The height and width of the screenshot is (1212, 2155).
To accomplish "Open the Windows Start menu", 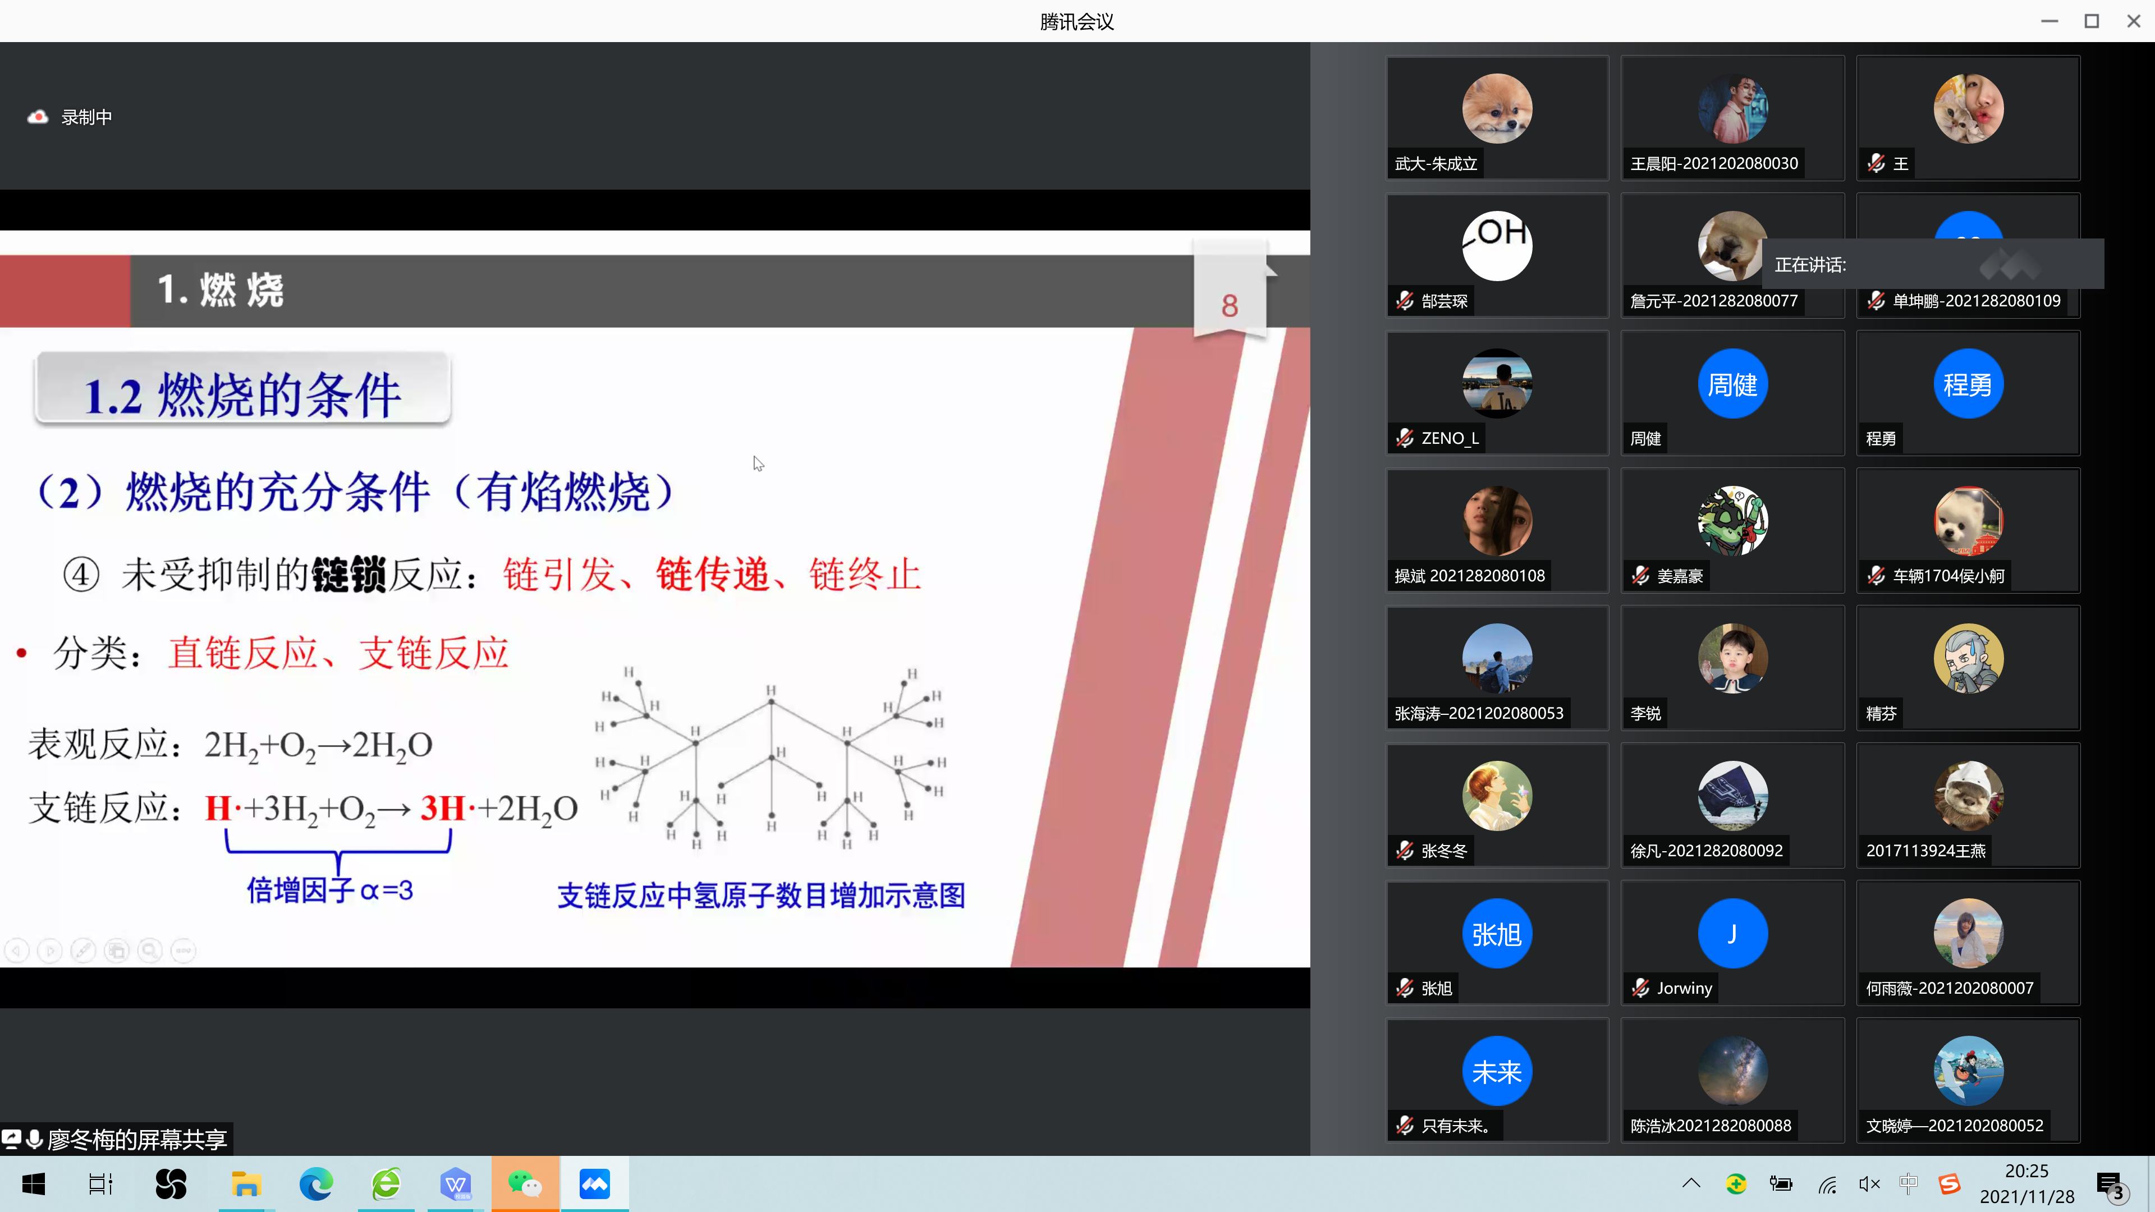I will 34,1183.
